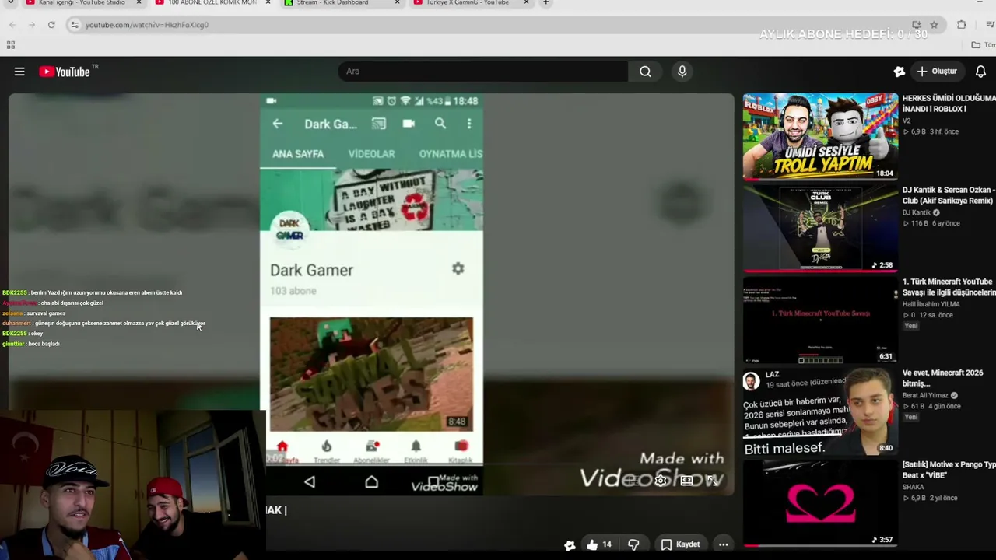The height and width of the screenshot is (560, 996).
Task: Click chat message 'hoca başladı'
Action: coord(44,344)
